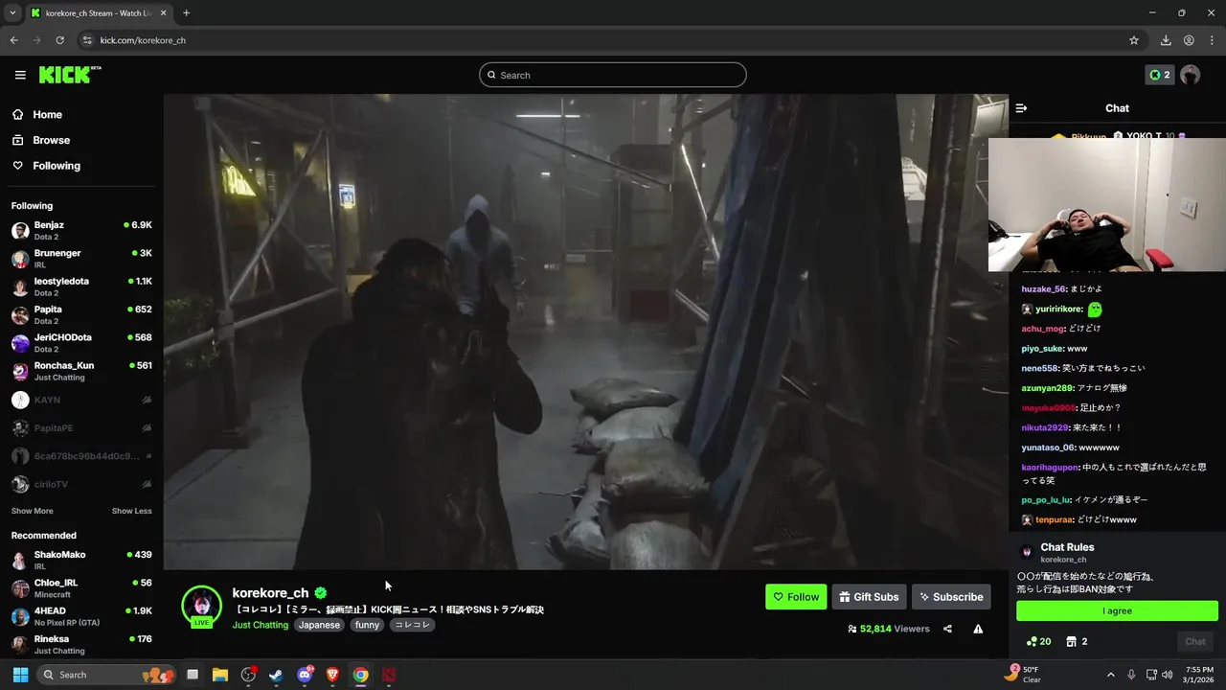The width and height of the screenshot is (1226, 690).
Task: Open the hamburger sidebar menu
Action: 20,75
